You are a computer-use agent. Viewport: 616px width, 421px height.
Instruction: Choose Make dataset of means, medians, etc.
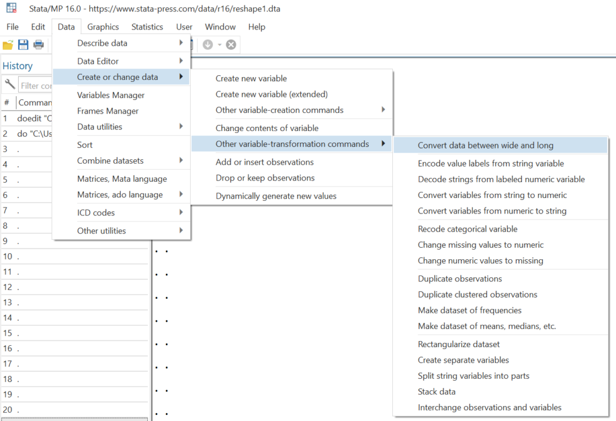[x=500, y=326]
